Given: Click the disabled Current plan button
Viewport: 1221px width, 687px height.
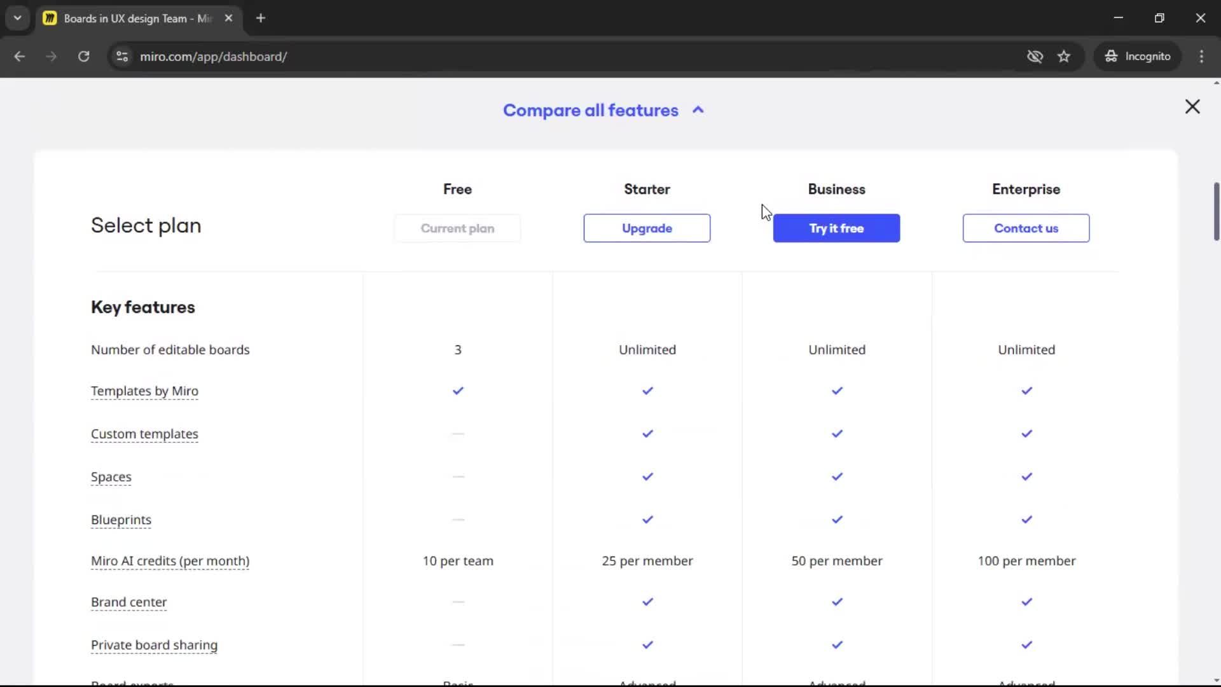Looking at the screenshot, I should point(457,228).
